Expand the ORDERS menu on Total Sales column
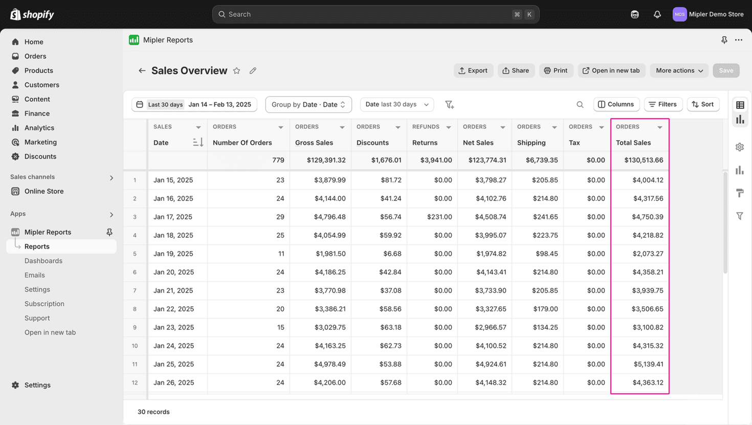This screenshot has height=425, width=752. point(660,127)
